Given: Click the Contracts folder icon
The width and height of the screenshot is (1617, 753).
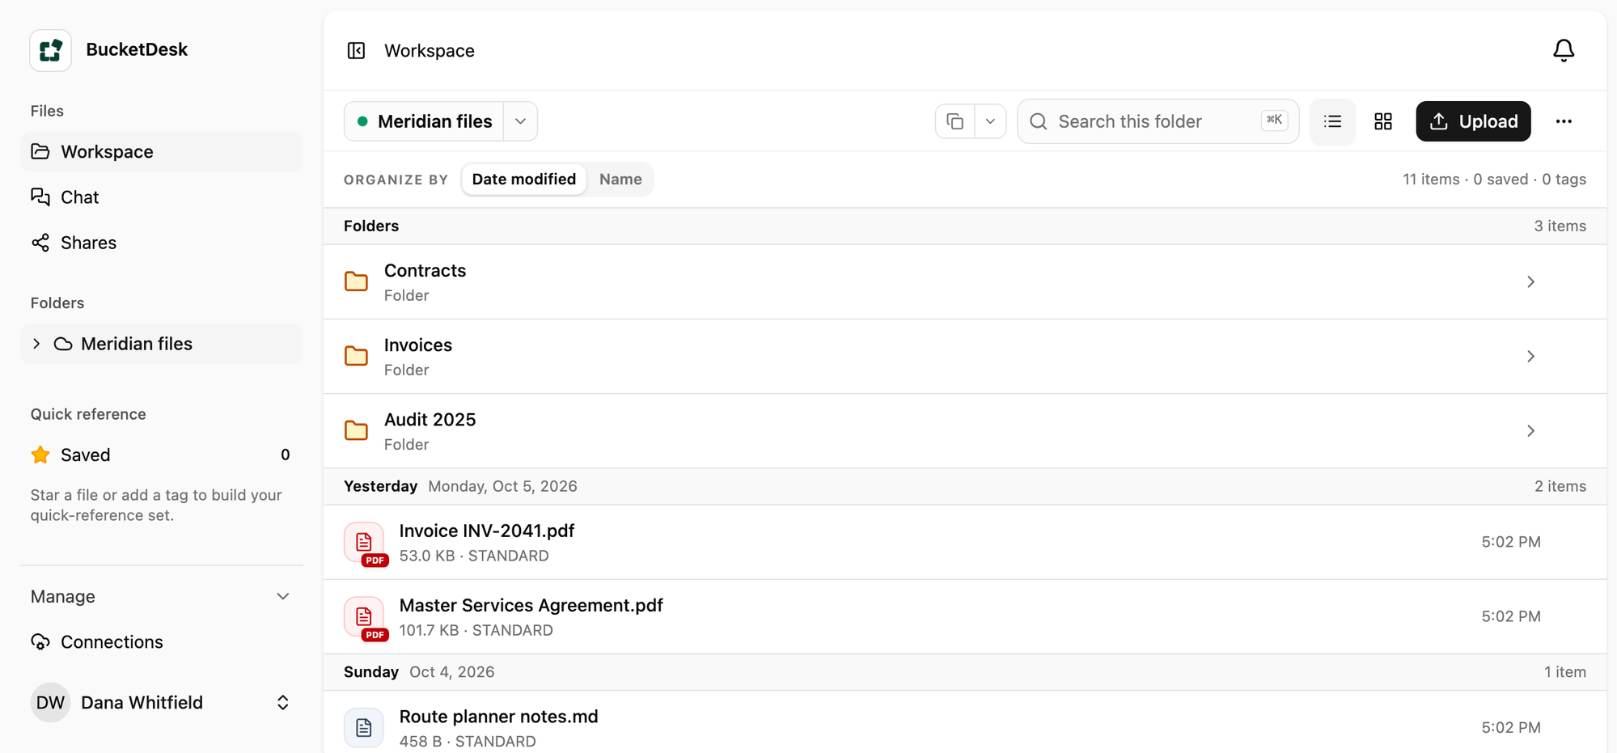Looking at the screenshot, I should [356, 282].
